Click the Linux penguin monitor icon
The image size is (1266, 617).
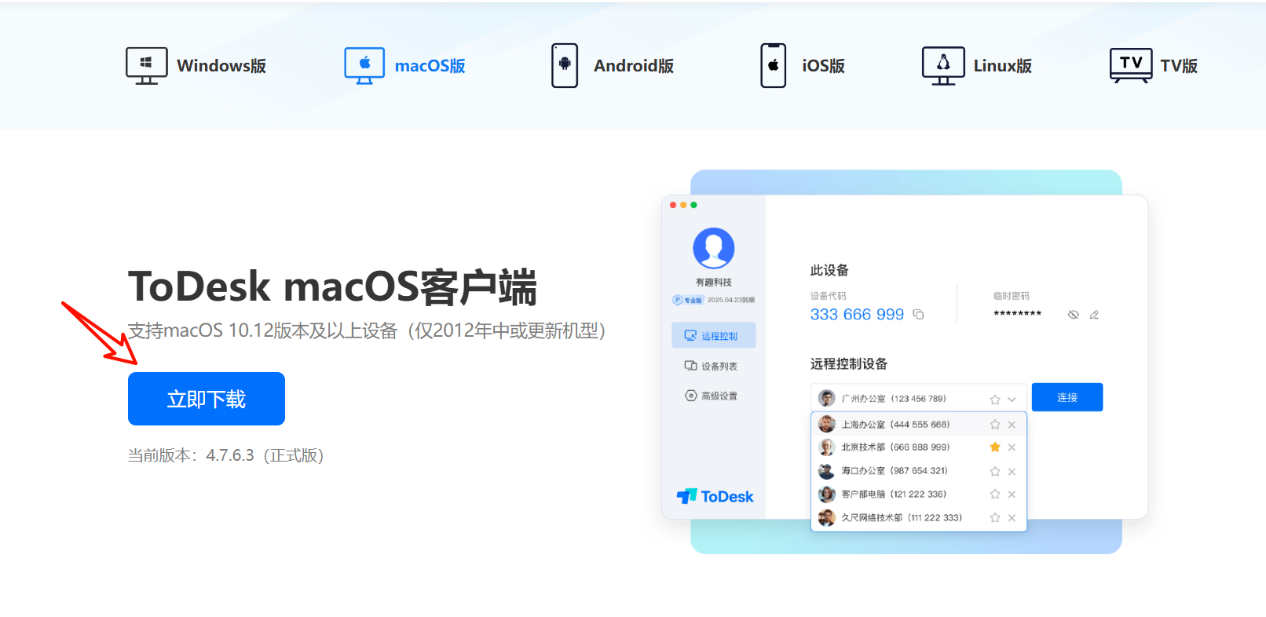pos(942,65)
